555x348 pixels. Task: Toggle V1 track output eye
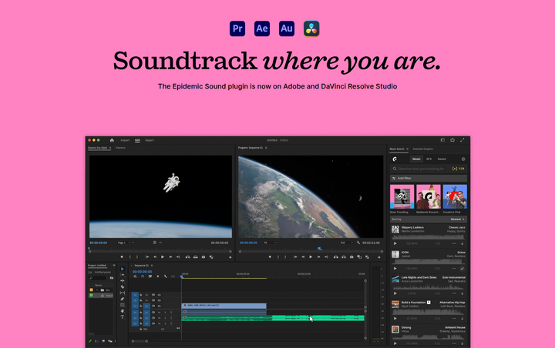point(160,306)
